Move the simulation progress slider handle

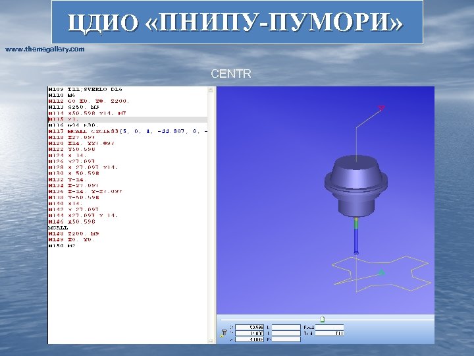[322, 319]
